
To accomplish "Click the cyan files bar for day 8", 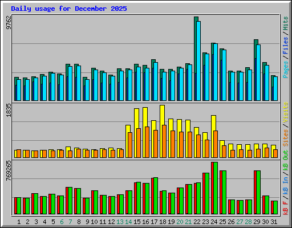I will [79, 83].
